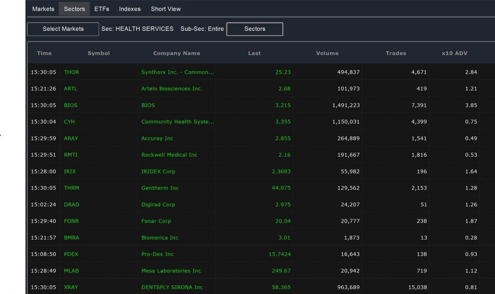Open the ETFs tab
The height and width of the screenshot is (294, 495).
pyautogui.click(x=102, y=9)
